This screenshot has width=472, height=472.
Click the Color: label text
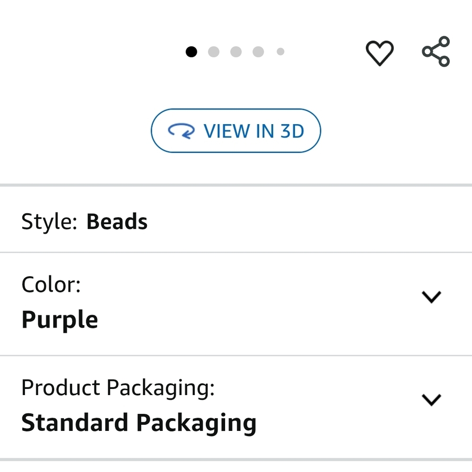point(51,285)
